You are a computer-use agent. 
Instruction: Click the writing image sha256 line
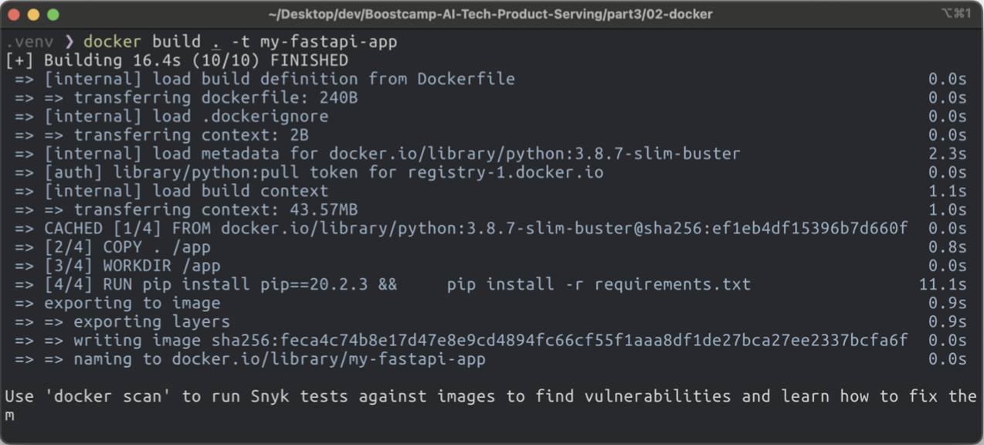(x=490, y=341)
